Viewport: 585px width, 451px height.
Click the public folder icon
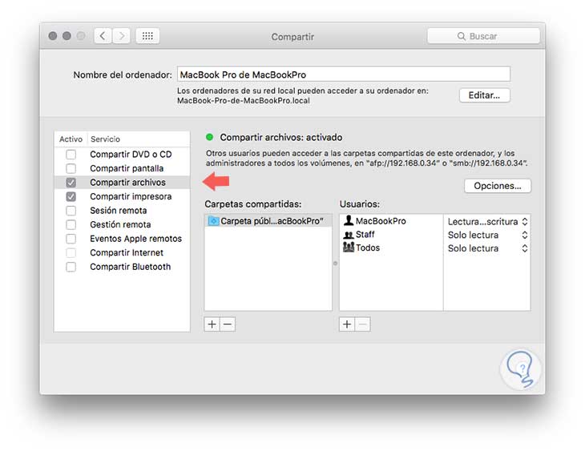tap(213, 221)
